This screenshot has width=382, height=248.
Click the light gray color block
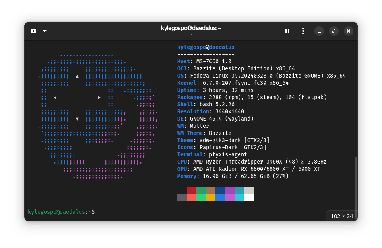pyautogui.click(x=249, y=191)
